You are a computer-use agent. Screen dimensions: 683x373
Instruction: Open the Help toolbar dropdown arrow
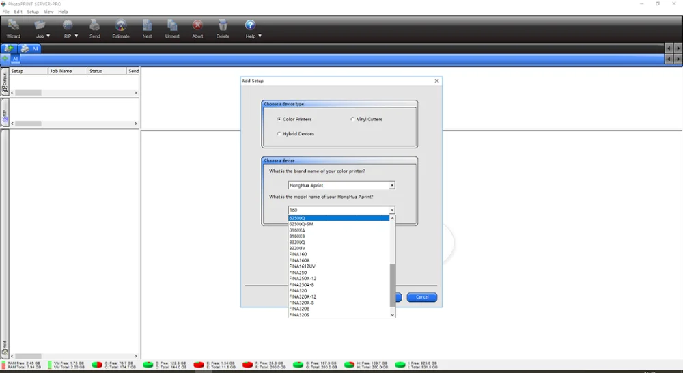(x=260, y=36)
